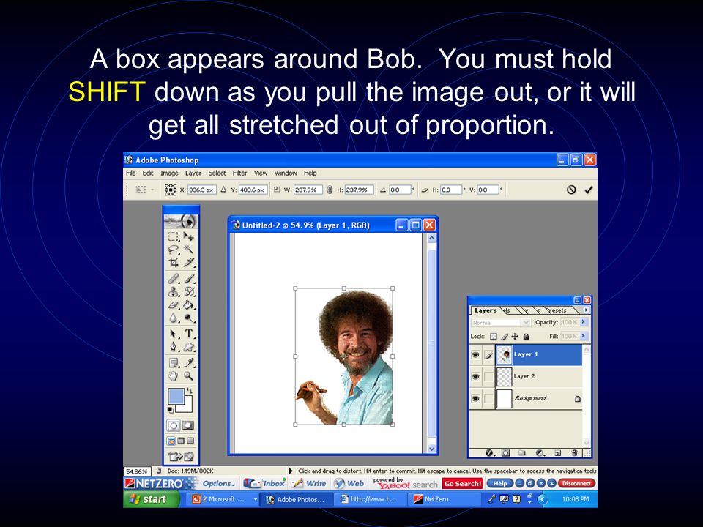The height and width of the screenshot is (527, 703).
Task: Hide Layer 1 with its eye icon
Action: (475, 355)
